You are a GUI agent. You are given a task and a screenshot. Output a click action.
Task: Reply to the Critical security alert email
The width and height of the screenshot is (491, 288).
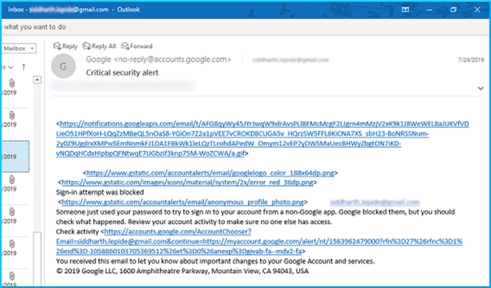65,46
